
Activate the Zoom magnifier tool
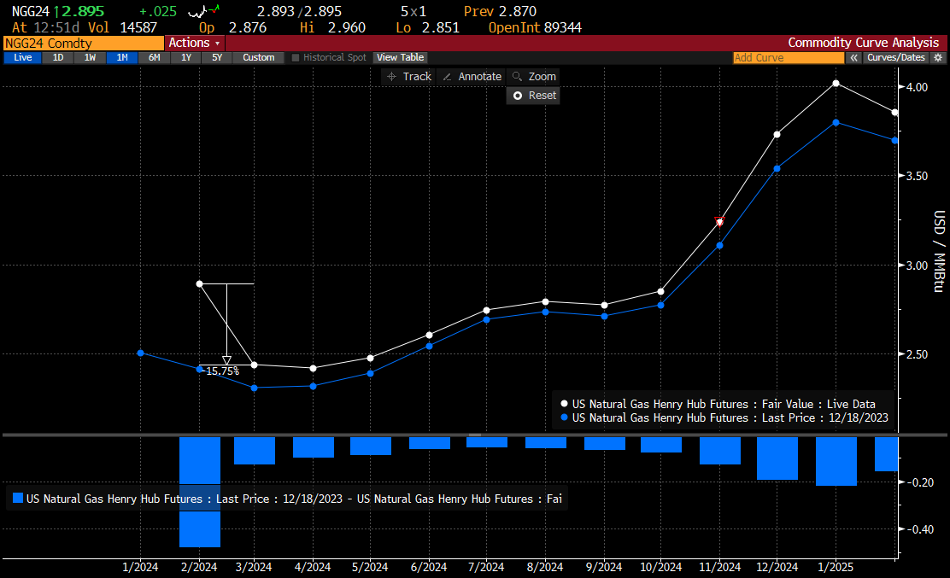point(533,77)
